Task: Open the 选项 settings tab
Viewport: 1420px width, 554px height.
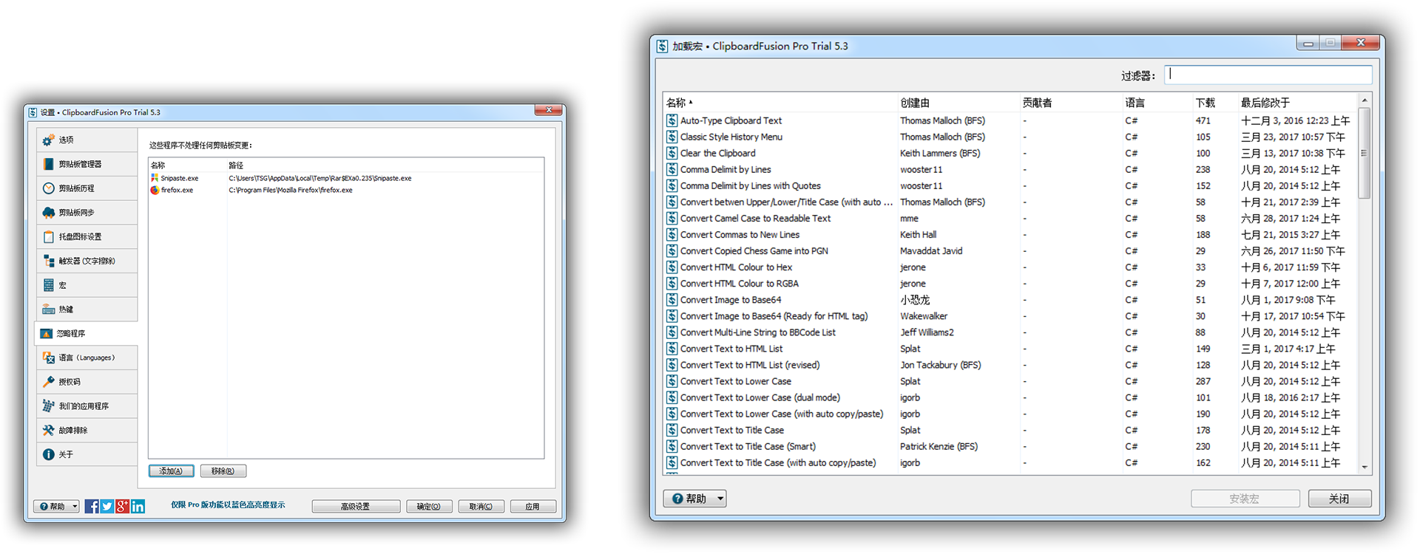Action: [87, 140]
